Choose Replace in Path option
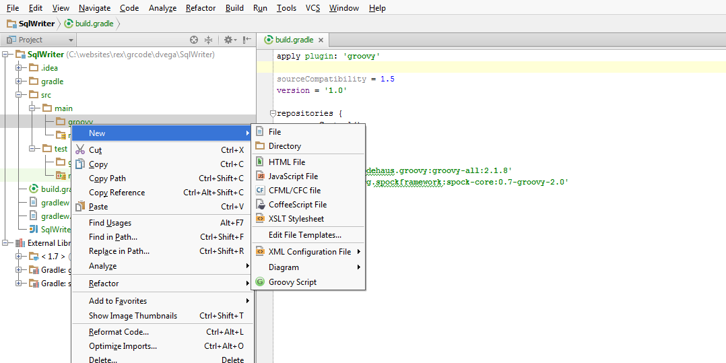This screenshot has height=363, width=726. (x=163, y=251)
